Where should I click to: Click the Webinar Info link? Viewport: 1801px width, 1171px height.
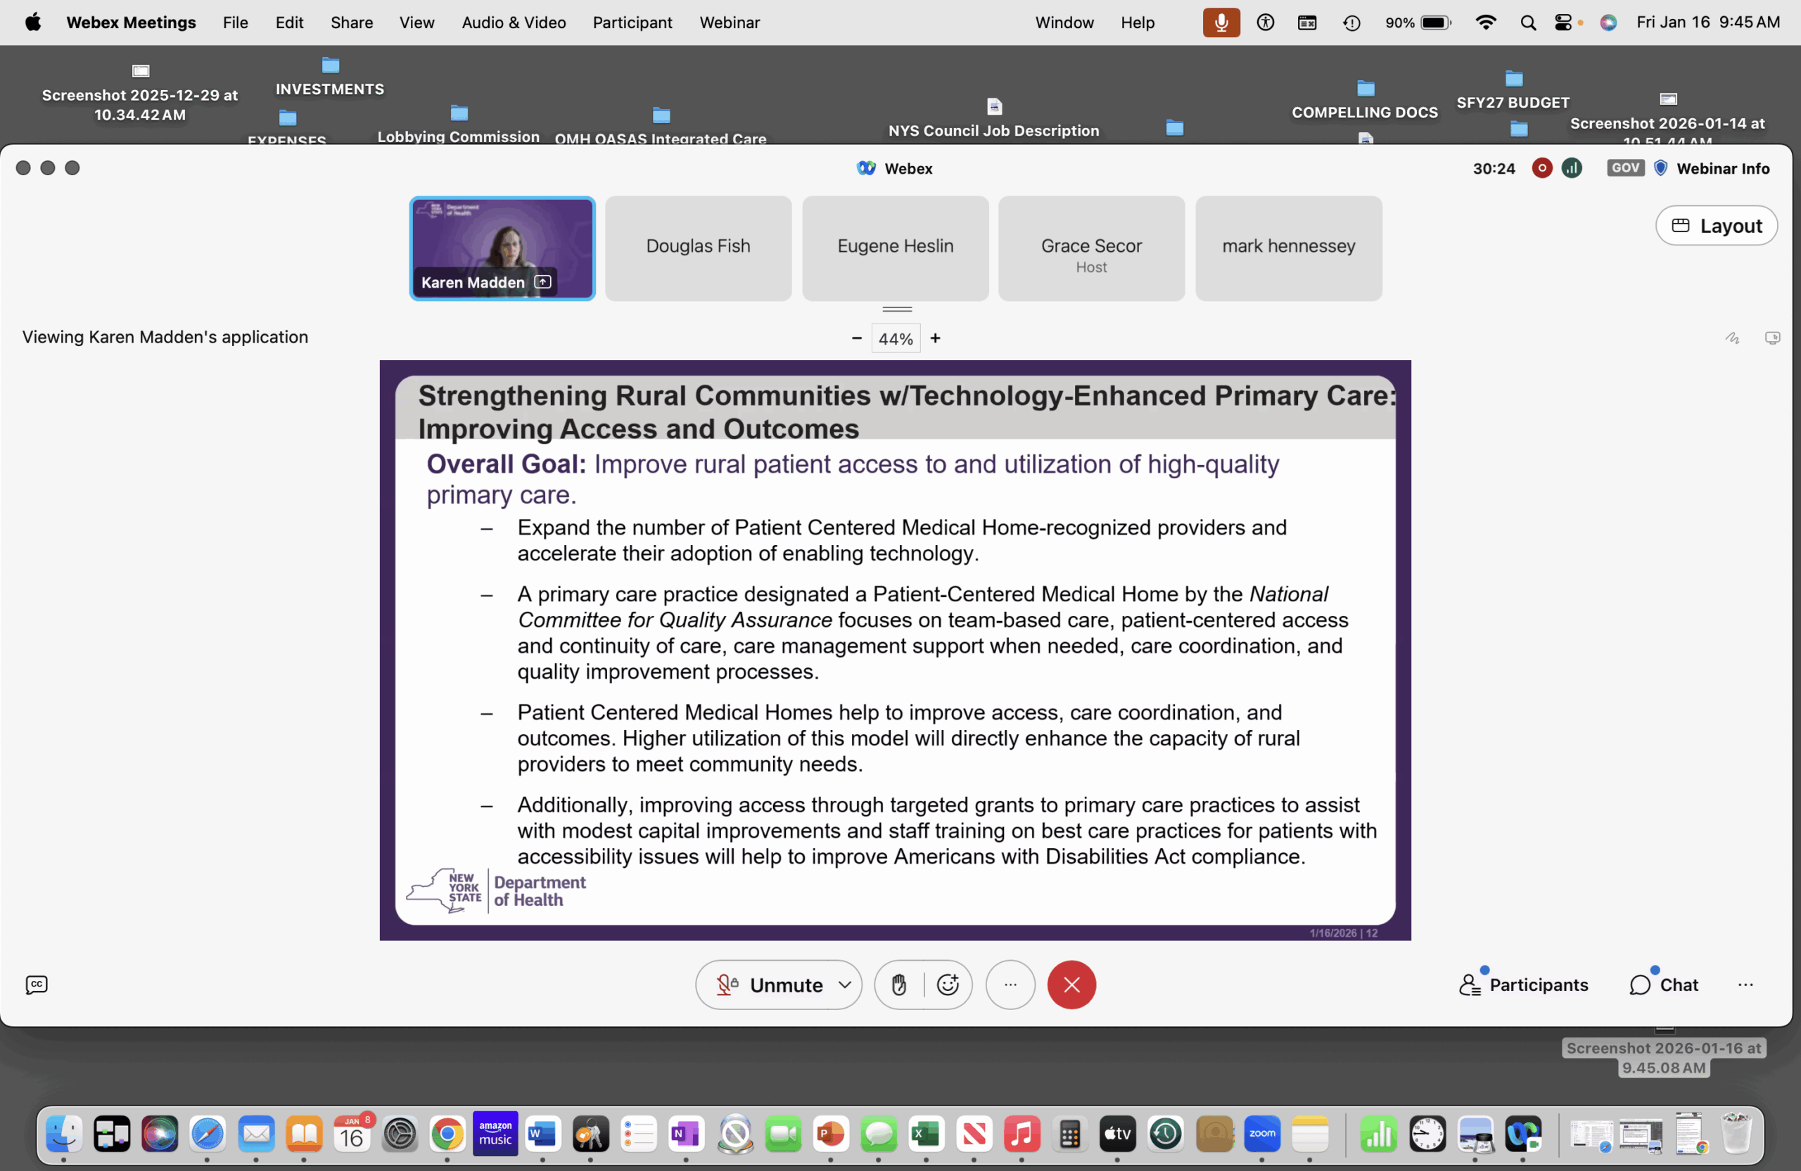point(1722,168)
